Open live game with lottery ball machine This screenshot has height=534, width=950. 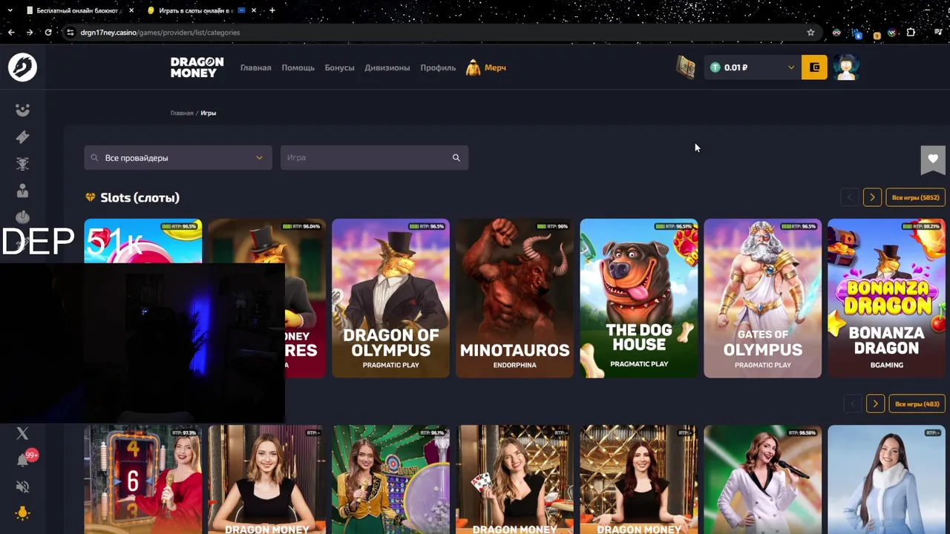pos(390,479)
